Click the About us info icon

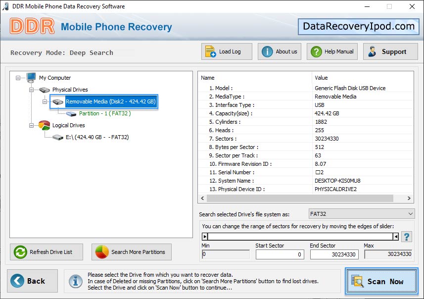click(267, 51)
